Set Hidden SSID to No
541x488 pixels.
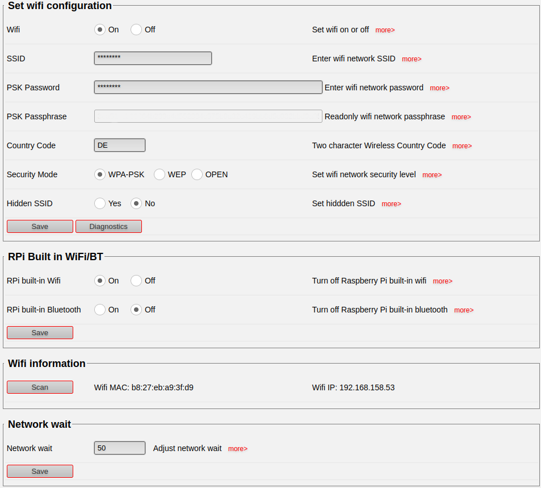(135, 203)
